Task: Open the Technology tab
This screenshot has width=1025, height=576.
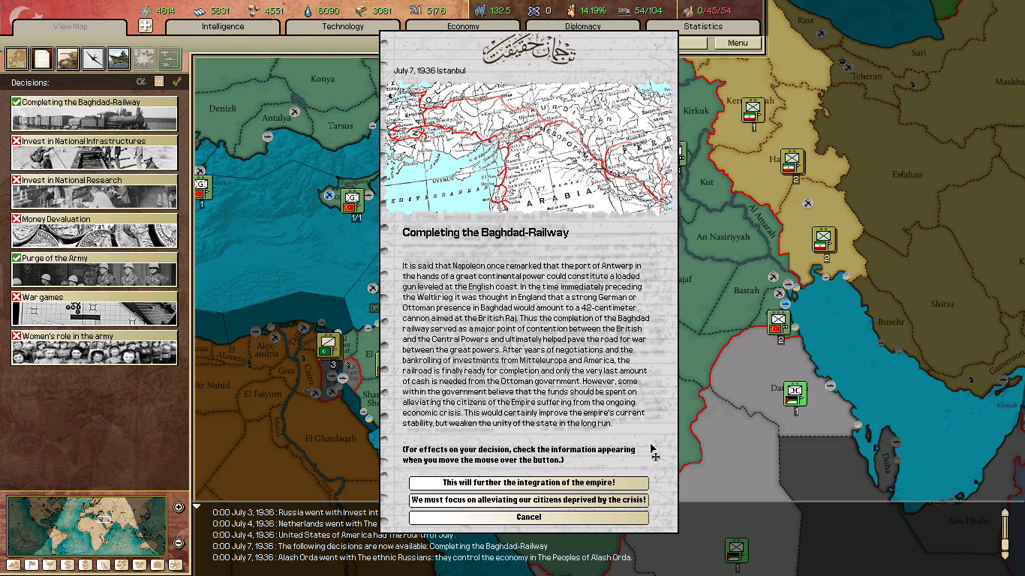Action: [x=343, y=27]
